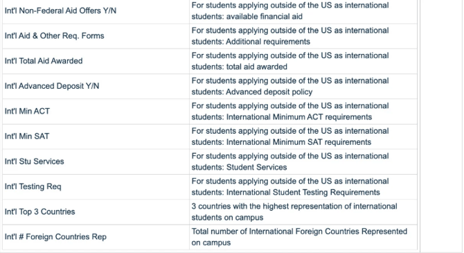The image size is (464, 253).
Task: Click the Int'l Aid & Other Req. Forms label
Action: click(x=54, y=36)
